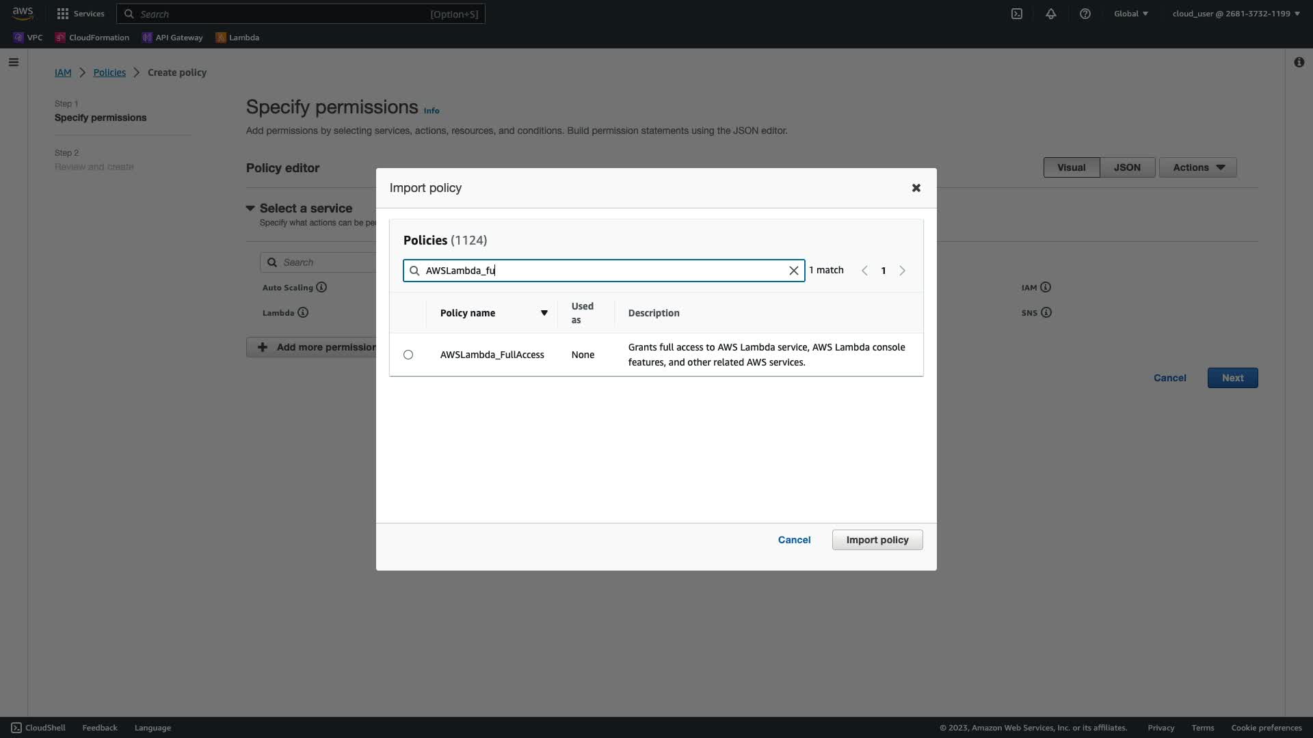Sort by Policy name column arrow
This screenshot has height=738, width=1313.
[544, 313]
